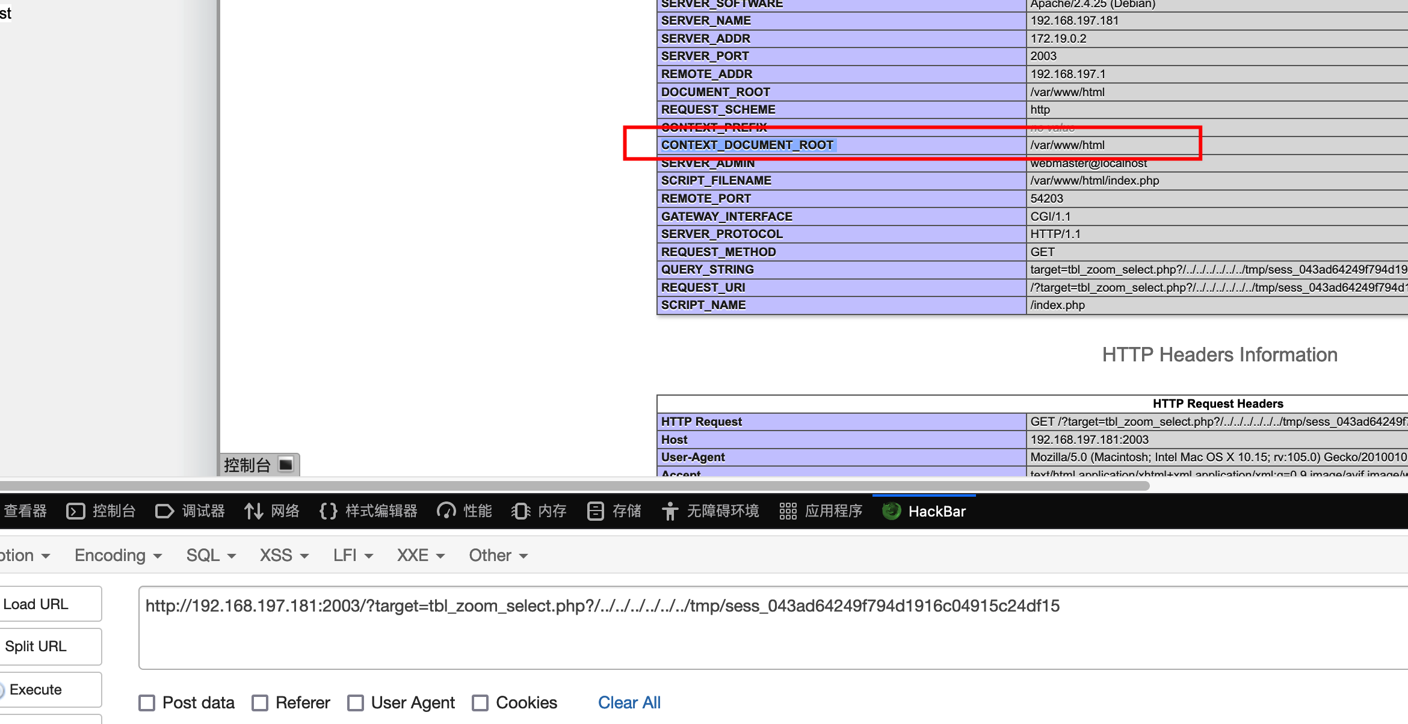The image size is (1408, 724).
Task: Open the Debugger tab icon
Action: click(164, 511)
